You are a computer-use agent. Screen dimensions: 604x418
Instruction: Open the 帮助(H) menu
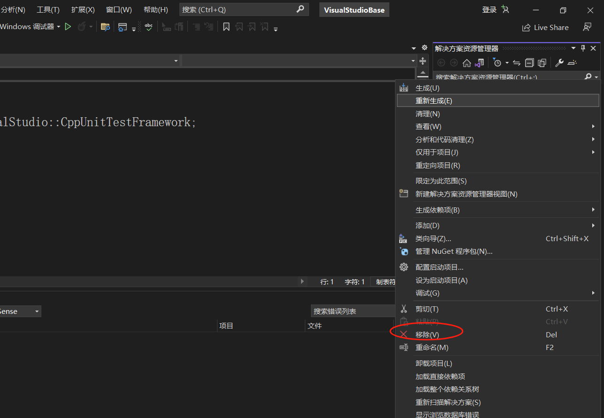(156, 10)
